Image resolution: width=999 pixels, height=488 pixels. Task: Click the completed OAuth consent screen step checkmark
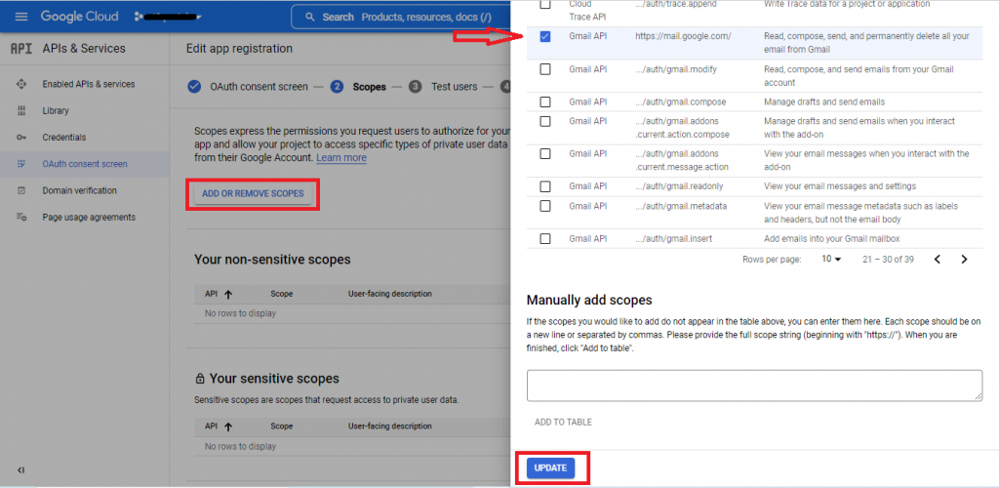pyautogui.click(x=194, y=87)
